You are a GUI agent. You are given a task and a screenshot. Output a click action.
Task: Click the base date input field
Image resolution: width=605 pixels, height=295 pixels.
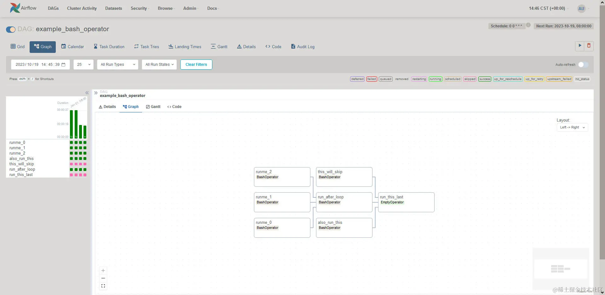pos(40,65)
